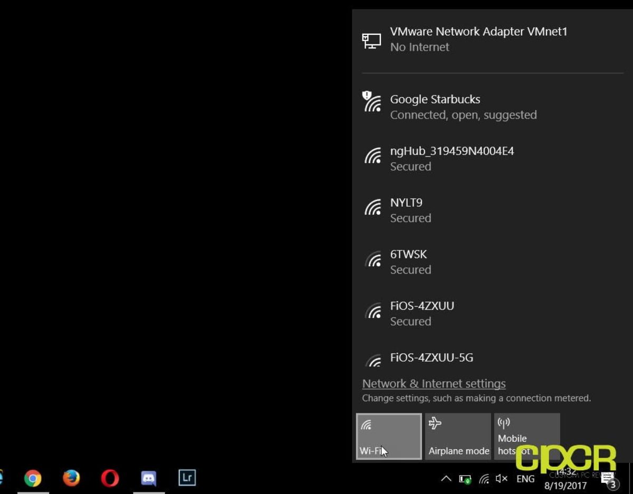This screenshot has width=633, height=494.
Task: Open the Opera browser
Action: pos(109,478)
